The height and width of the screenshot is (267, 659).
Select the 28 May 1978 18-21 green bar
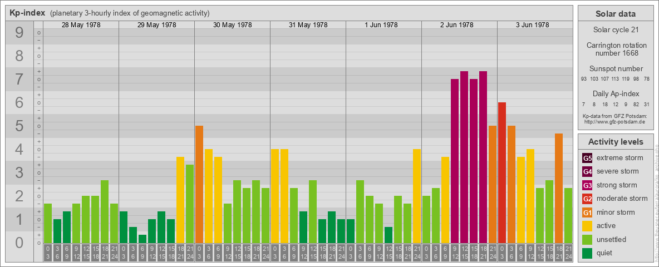tap(105, 211)
